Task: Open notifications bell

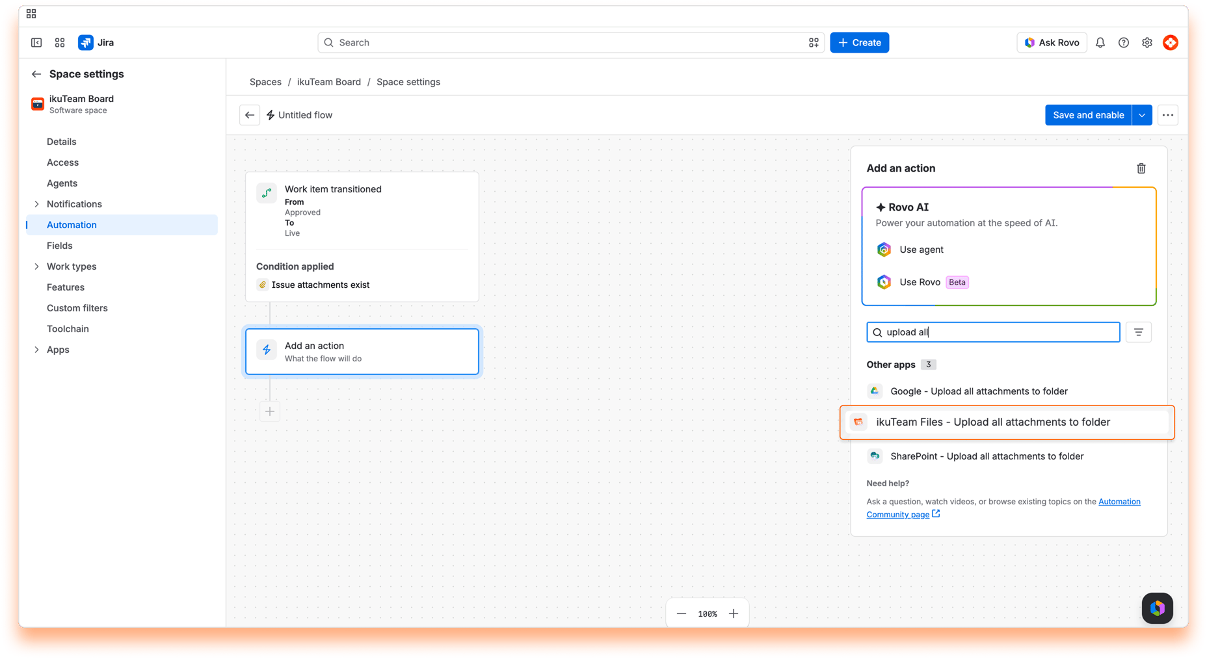Action: pyautogui.click(x=1100, y=43)
